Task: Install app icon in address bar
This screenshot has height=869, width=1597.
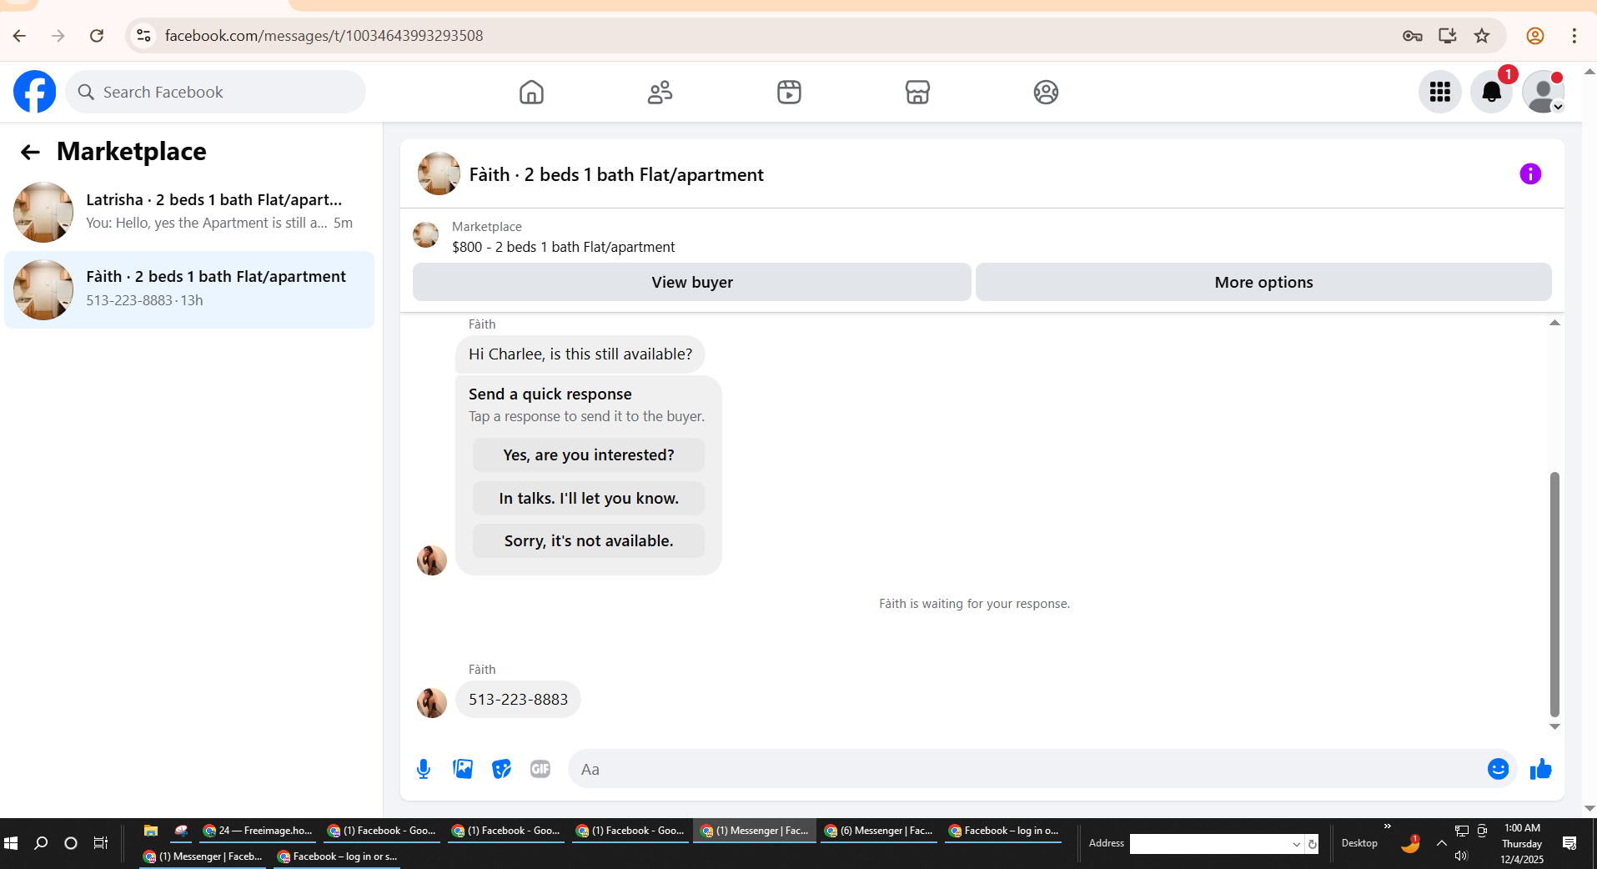Action: click(x=1448, y=36)
